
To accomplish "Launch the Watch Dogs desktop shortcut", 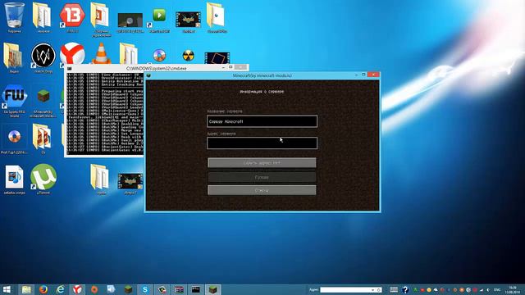I will [x=43, y=57].
